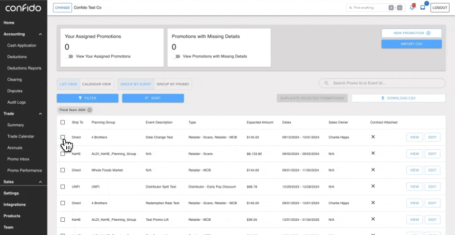
Task: Go to Home in sidebar
Action: (x=9, y=23)
